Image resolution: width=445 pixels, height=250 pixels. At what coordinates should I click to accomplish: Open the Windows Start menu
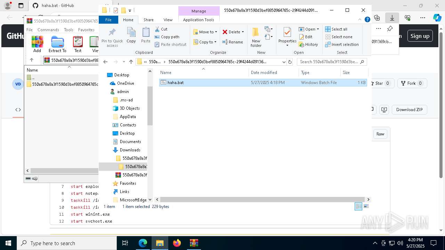tap(8, 243)
